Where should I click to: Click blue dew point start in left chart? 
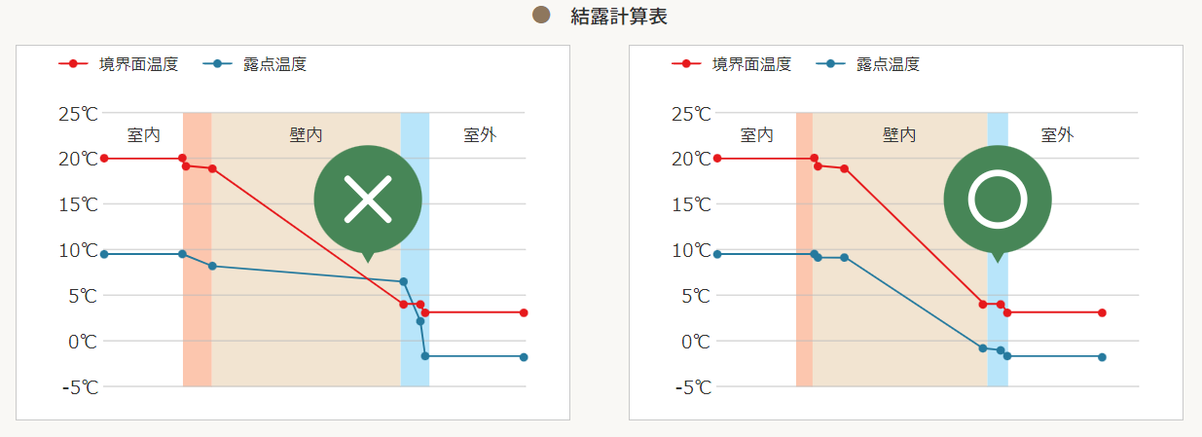click(x=104, y=254)
